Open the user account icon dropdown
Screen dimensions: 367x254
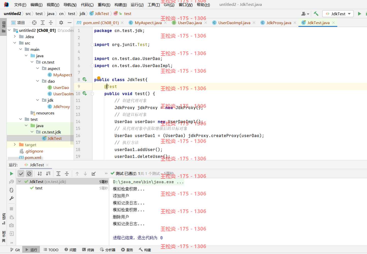click(305, 14)
